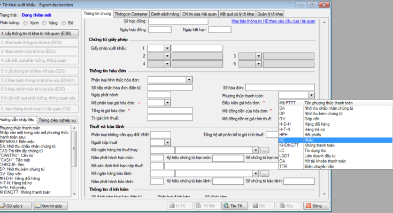This screenshot has height=213, width=393.
Task: Expand Phân loại hình thức hóa đơn dropdown
Action: (189, 79)
